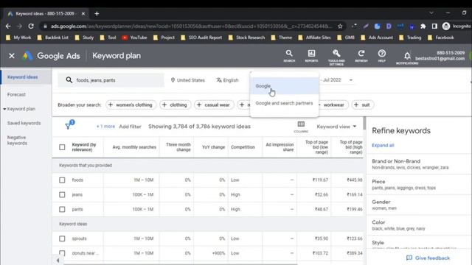The image size is (472, 265).
Task: Click Expand all in Refine keywords
Action: pyautogui.click(x=383, y=146)
